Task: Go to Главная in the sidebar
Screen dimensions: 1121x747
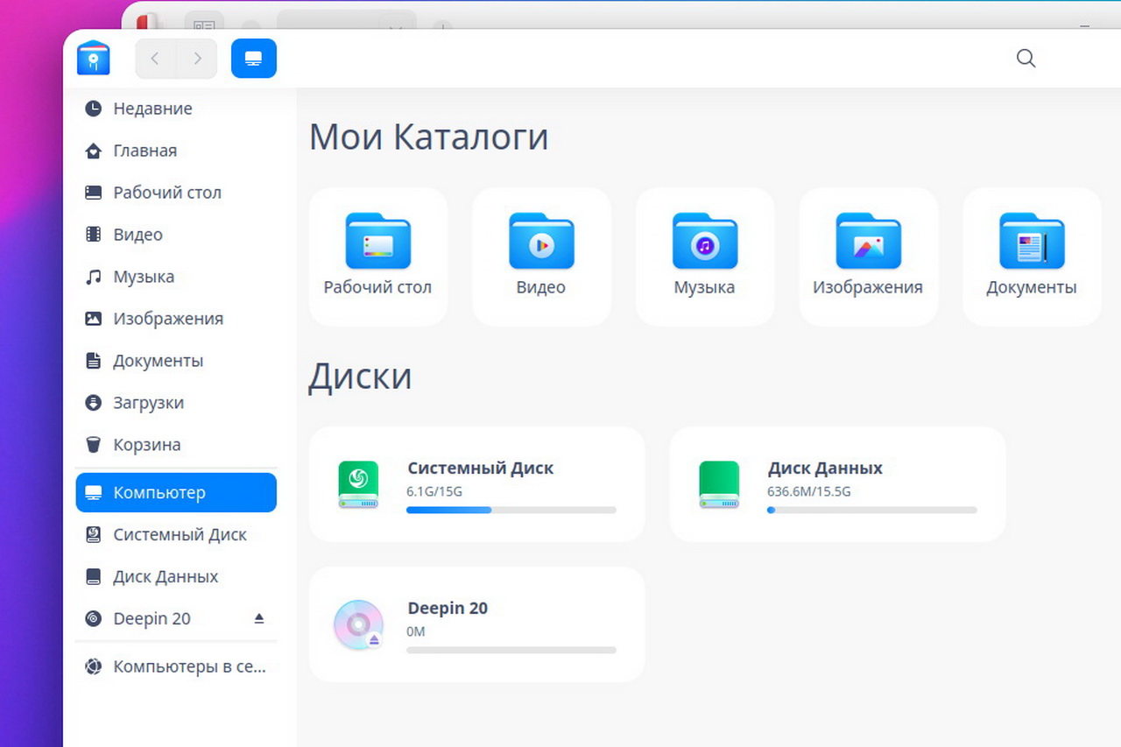Action: 145,151
